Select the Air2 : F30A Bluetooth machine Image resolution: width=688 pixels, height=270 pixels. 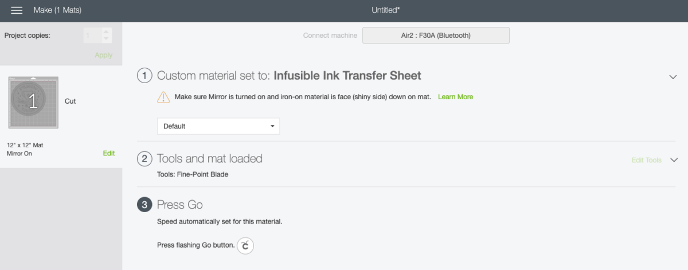pos(436,36)
